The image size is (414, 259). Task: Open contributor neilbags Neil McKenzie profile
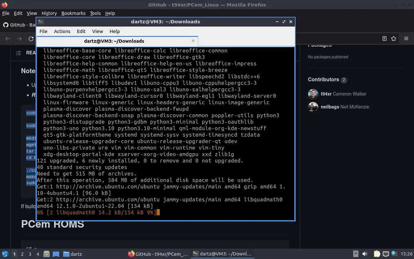point(345,107)
